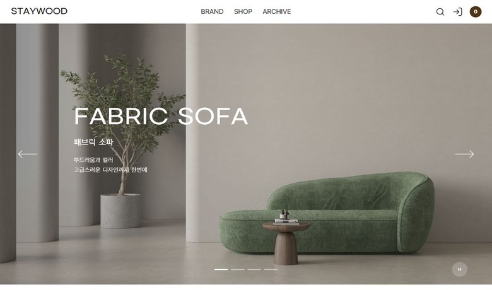Click the potted olive tree image
Screen dimensions: 492x290
[121, 141]
